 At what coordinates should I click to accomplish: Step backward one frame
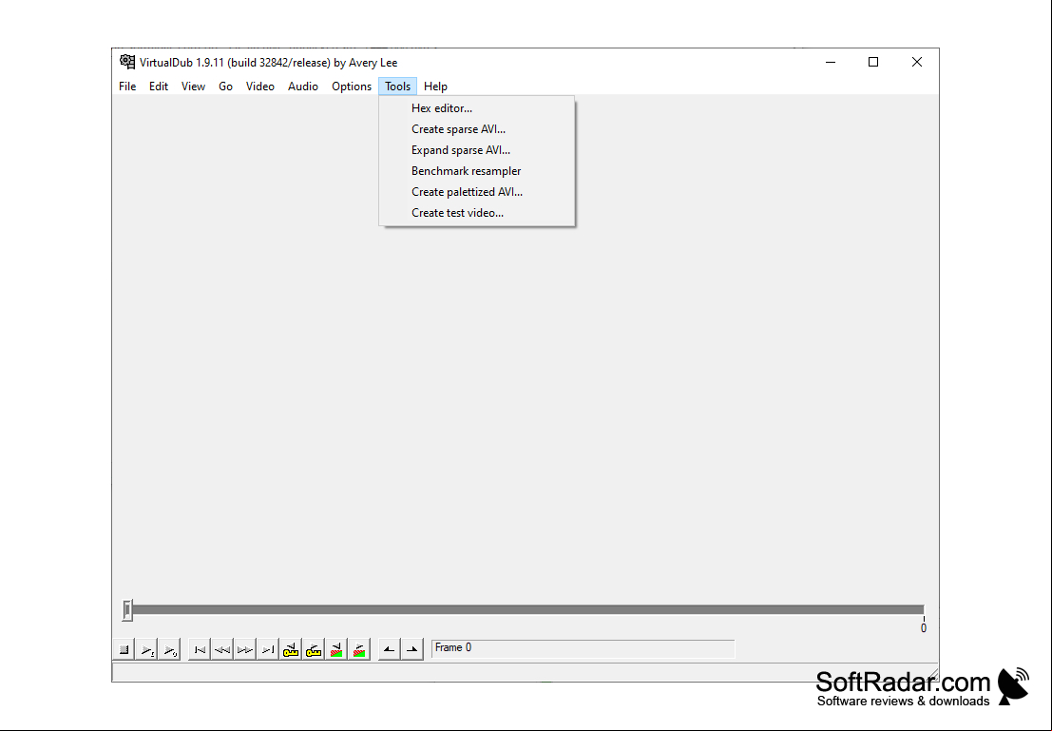click(x=222, y=650)
